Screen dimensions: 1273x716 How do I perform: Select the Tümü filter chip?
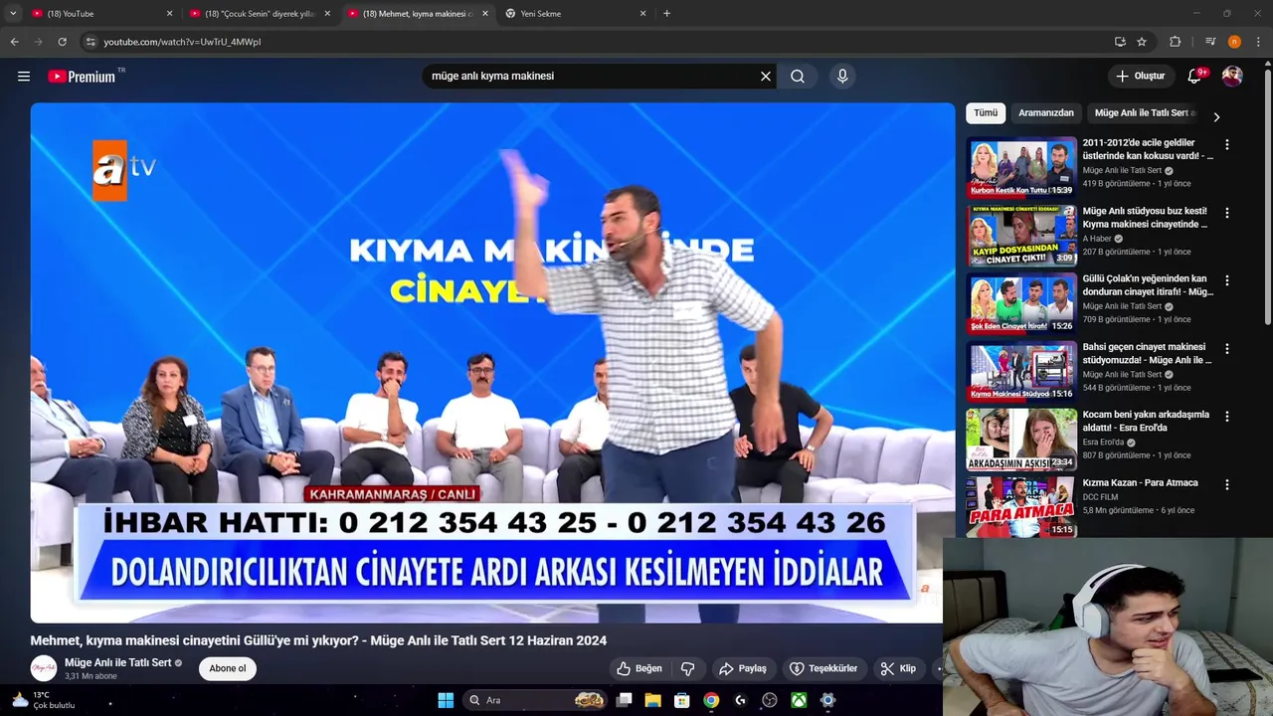point(986,113)
